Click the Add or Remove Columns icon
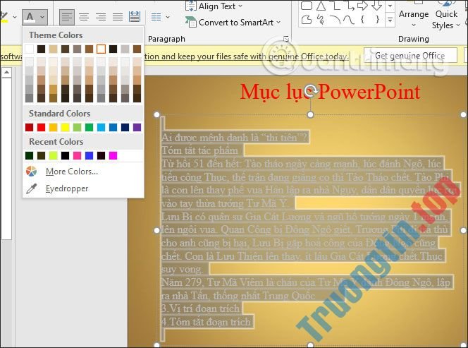 156,17
